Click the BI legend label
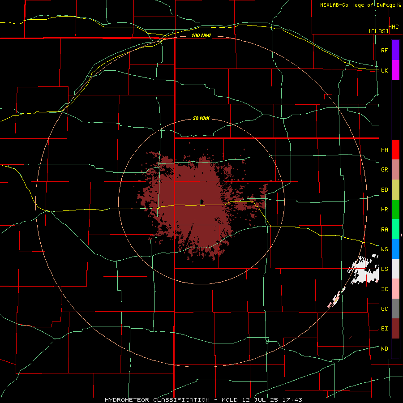403x403 pixels. 385,329
